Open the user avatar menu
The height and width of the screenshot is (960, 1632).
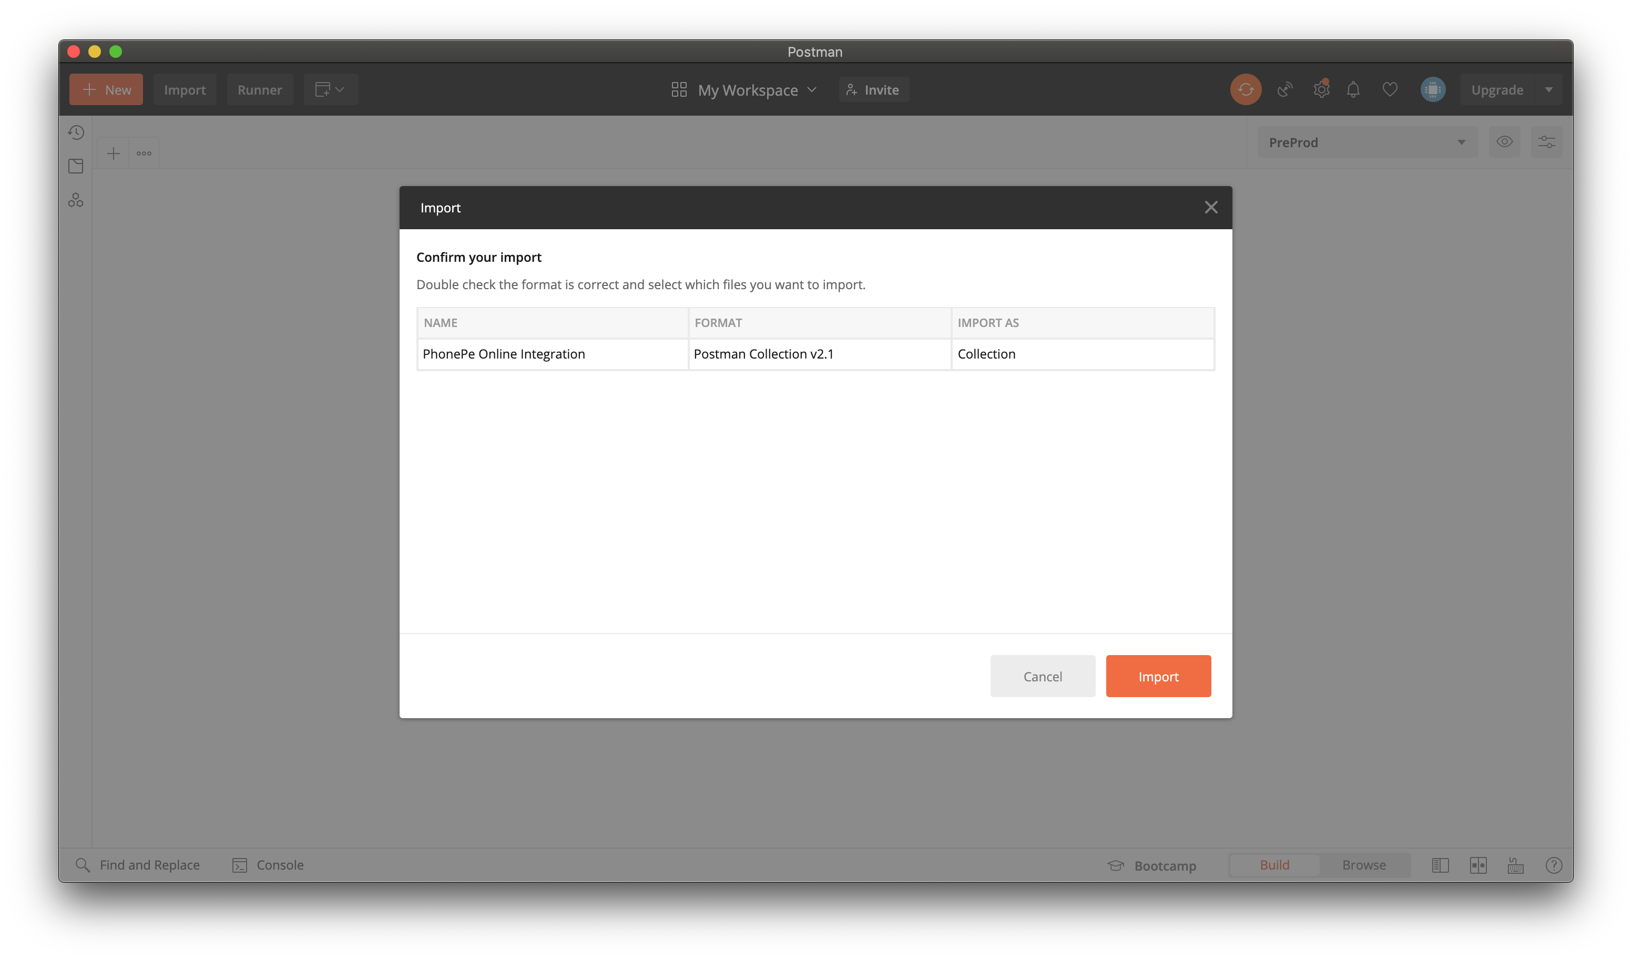click(1433, 89)
